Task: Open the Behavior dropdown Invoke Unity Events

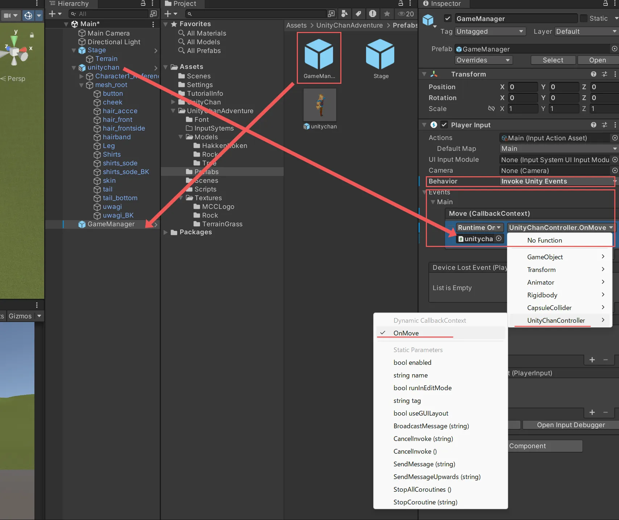Action: tap(557, 181)
